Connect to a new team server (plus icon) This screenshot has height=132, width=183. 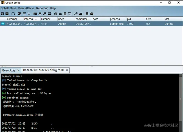tap(2, 14)
